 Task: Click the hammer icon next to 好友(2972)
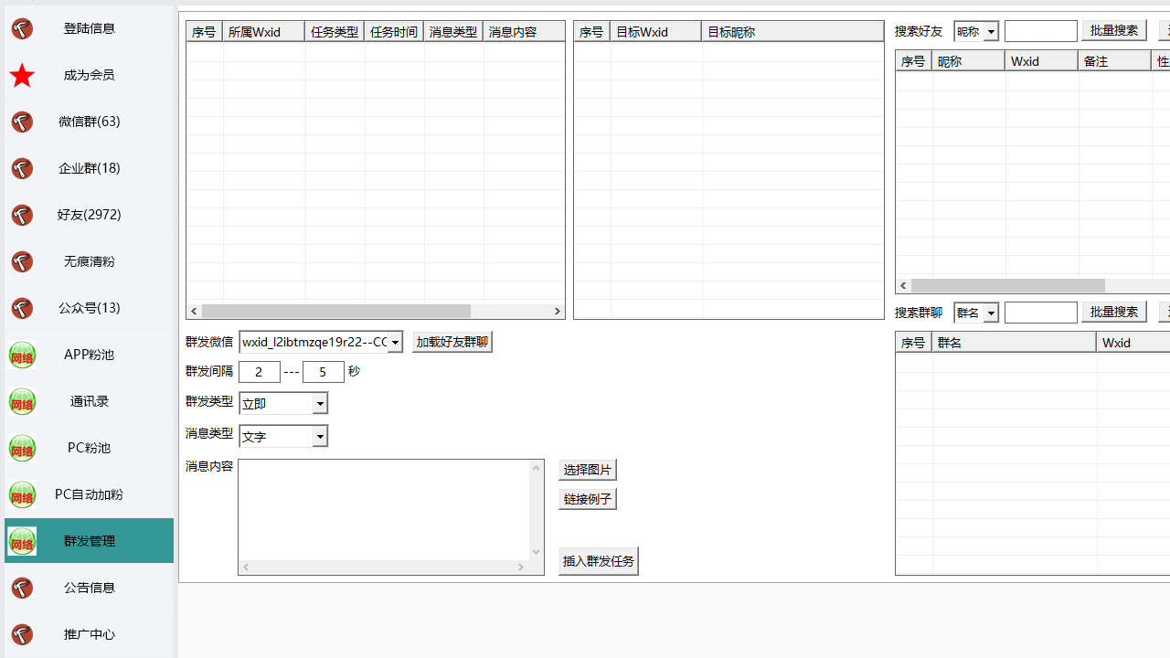22,215
